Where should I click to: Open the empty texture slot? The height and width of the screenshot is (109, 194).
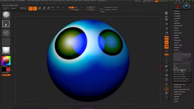click(x=6, y=42)
